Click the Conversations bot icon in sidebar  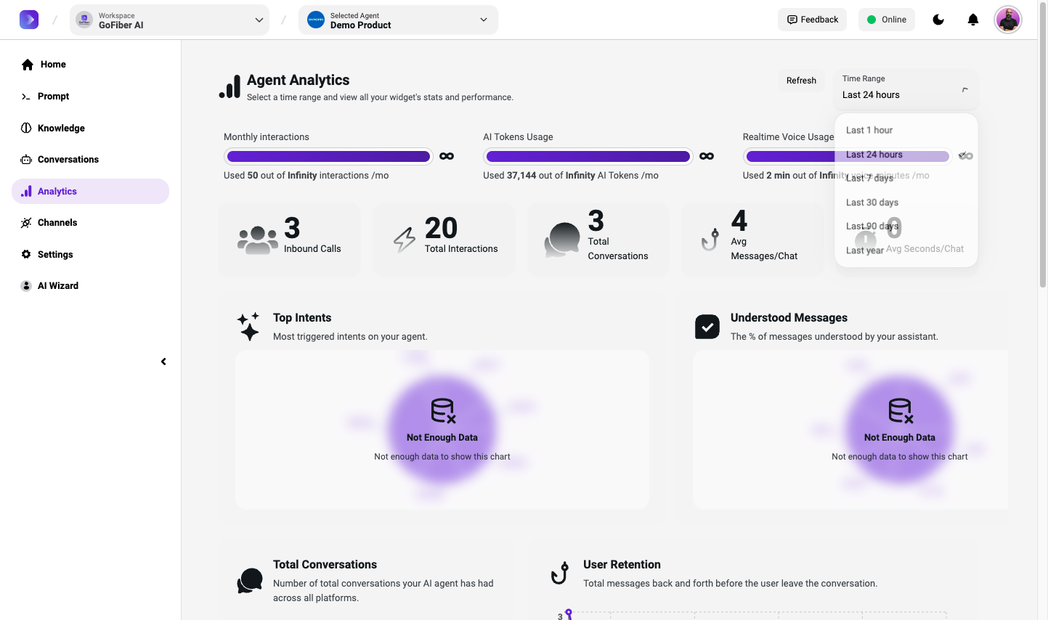coord(26,160)
